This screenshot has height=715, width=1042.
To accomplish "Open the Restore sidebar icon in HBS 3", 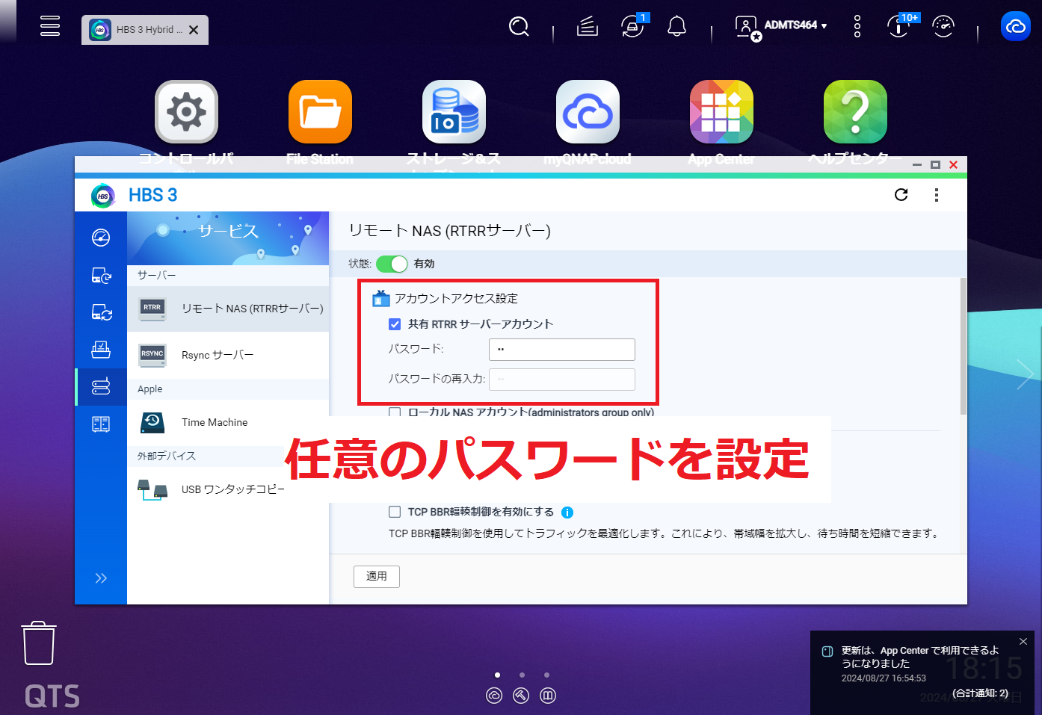I will pos(101,350).
